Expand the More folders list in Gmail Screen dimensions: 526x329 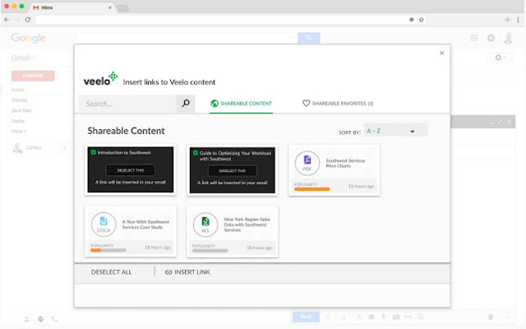[x=18, y=132]
